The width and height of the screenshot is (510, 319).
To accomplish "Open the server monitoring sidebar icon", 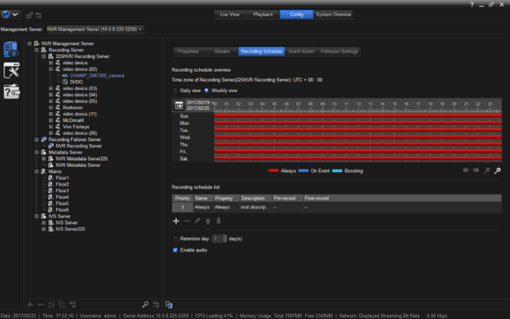I will pyautogui.click(x=11, y=50).
